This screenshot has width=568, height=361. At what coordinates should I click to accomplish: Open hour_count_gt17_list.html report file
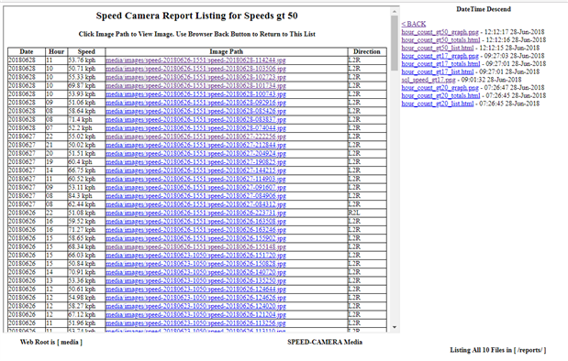click(x=437, y=71)
